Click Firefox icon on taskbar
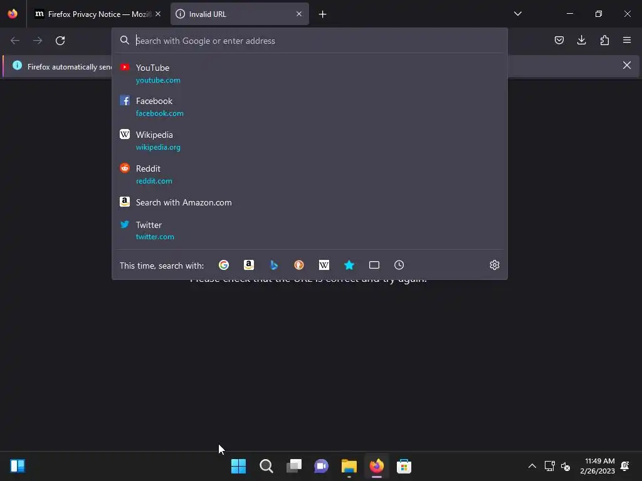This screenshot has height=481, width=642. point(377,466)
